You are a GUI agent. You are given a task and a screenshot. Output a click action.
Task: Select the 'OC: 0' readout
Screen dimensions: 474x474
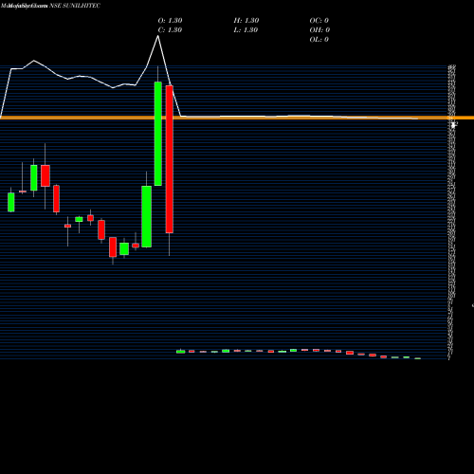[319, 21]
